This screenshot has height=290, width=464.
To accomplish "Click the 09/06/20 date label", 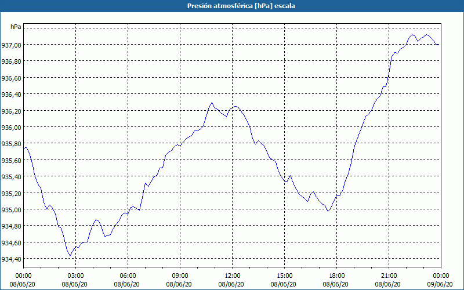I will click(440, 284).
